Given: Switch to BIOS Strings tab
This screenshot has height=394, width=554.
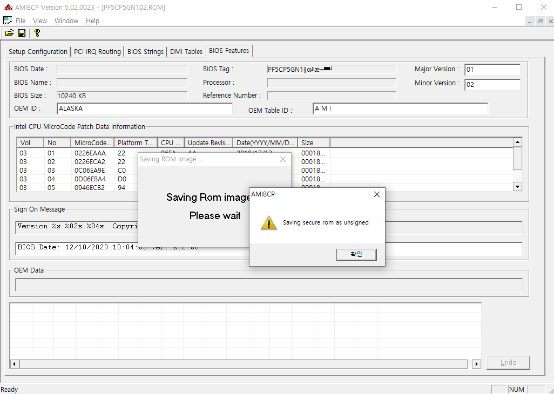Looking at the screenshot, I should coord(145,52).
